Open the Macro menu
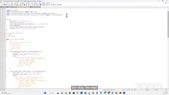The image size is (169, 95). 36,3
